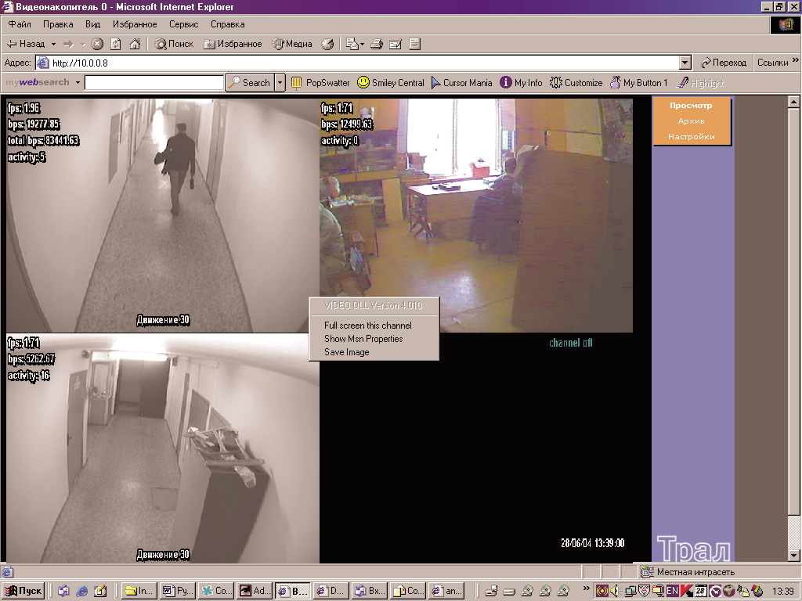The image size is (802, 601).
Task: Click Cursor Mania toolbar item
Action: pyautogui.click(x=461, y=83)
